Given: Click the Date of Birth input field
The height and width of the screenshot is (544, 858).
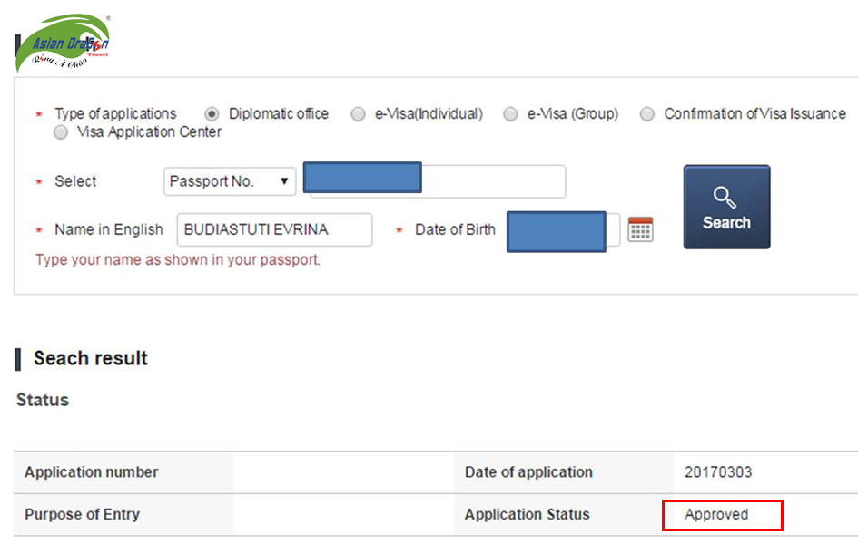Looking at the screenshot, I should click(564, 231).
